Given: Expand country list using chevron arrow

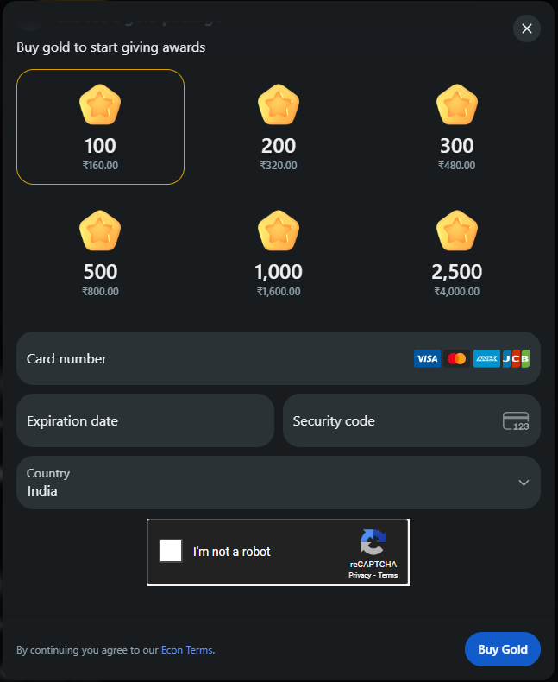Looking at the screenshot, I should 524,483.
